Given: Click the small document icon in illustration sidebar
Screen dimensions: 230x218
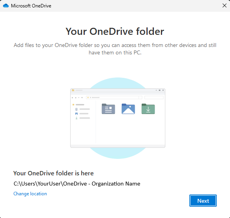Looking at the screenshot, I should [77, 109].
